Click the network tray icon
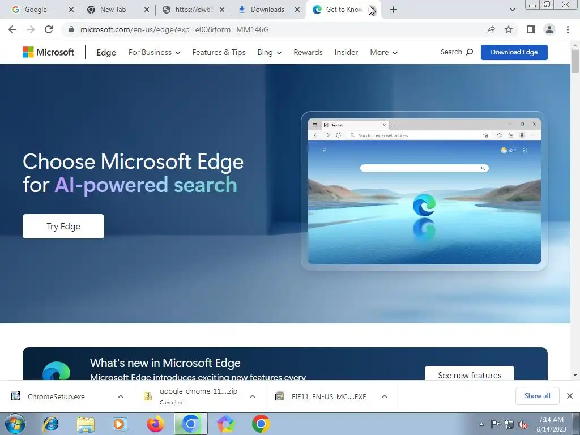Viewport: 580px width, 435px height. coord(509,424)
